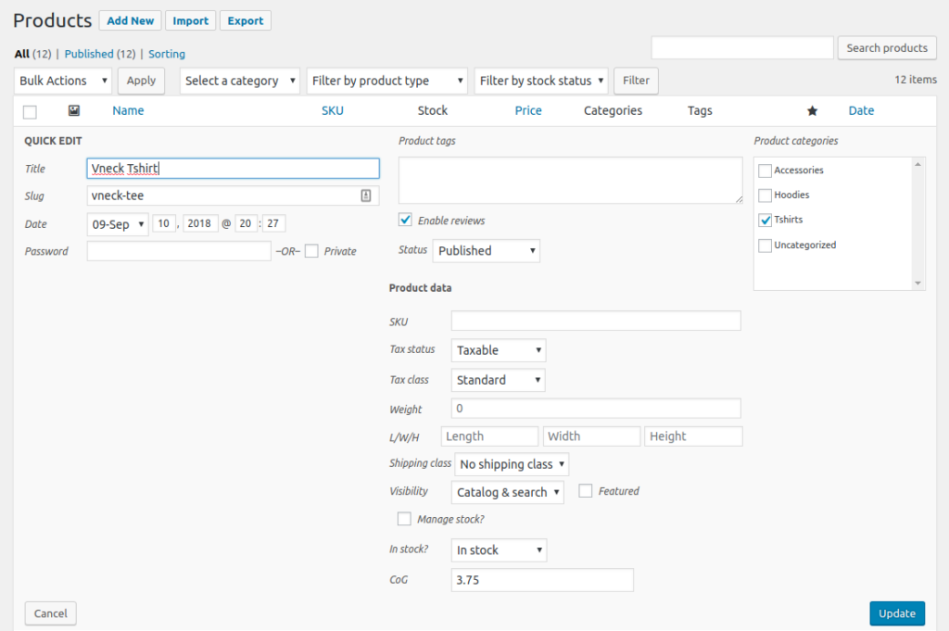Click the year field showing 2018

pos(199,223)
